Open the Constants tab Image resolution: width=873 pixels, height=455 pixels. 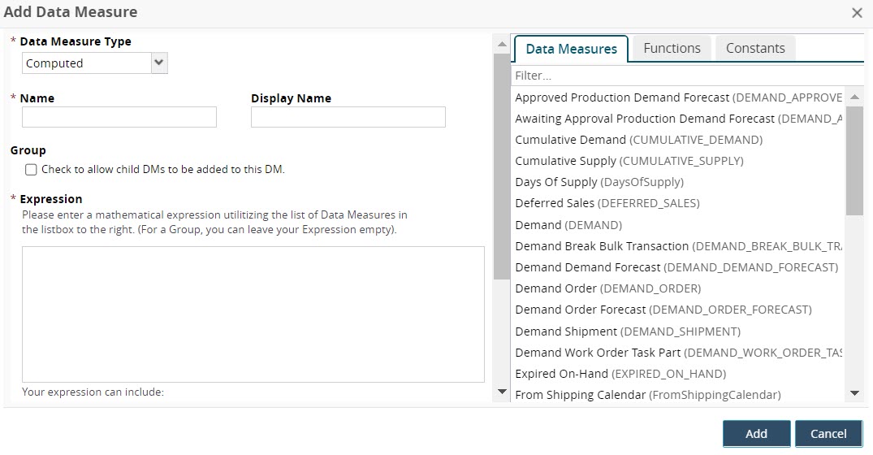pos(754,48)
